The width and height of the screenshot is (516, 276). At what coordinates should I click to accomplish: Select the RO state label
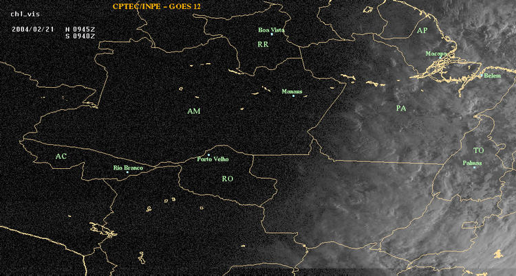[x=228, y=179]
